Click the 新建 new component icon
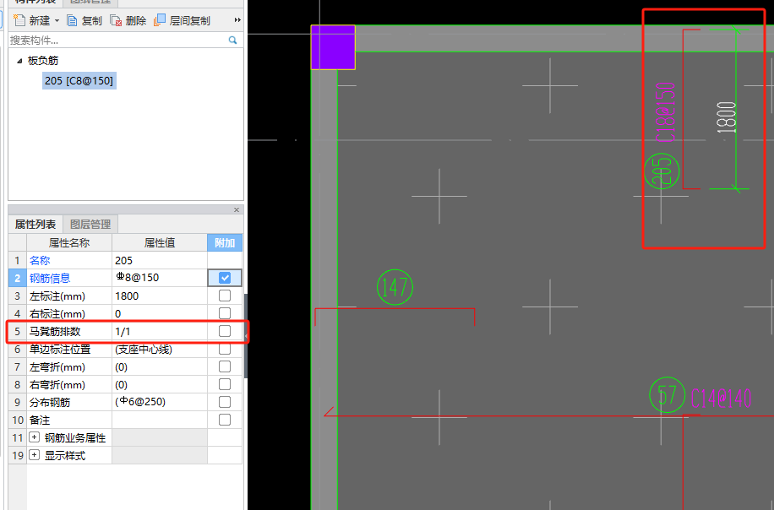This screenshot has width=774, height=510. (x=19, y=20)
